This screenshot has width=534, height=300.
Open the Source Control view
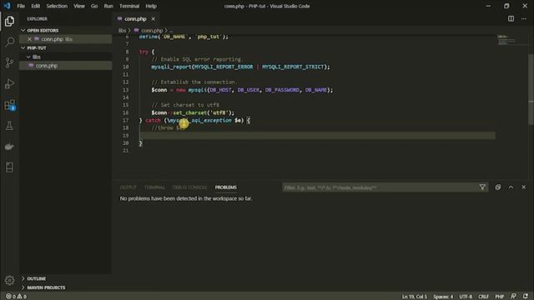[9, 62]
